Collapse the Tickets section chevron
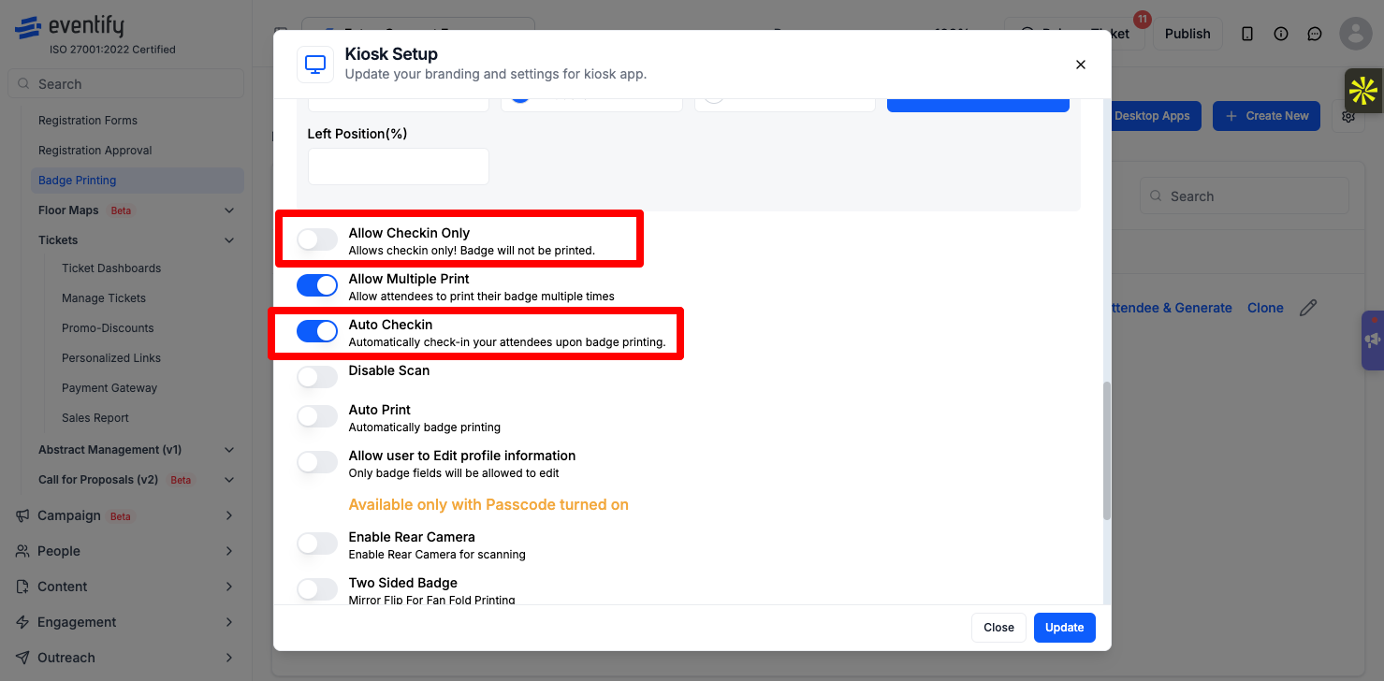 tap(229, 240)
